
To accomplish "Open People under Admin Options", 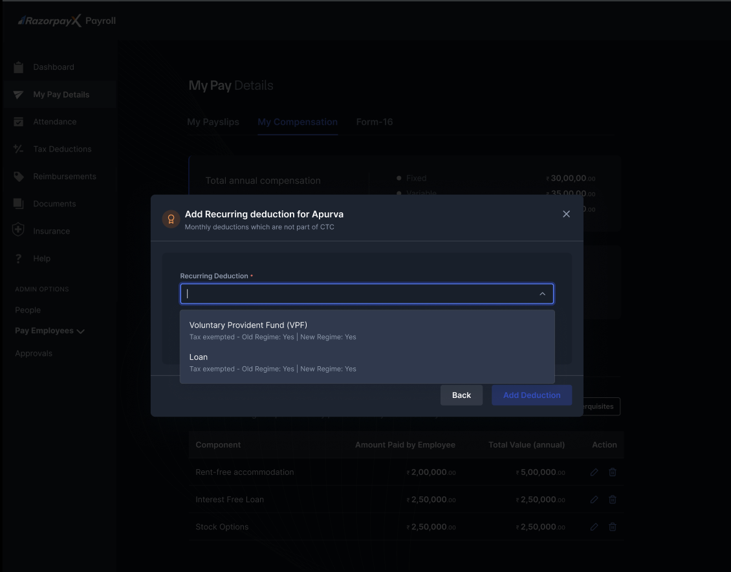I will pyautogui.click(x=28, y=310).
